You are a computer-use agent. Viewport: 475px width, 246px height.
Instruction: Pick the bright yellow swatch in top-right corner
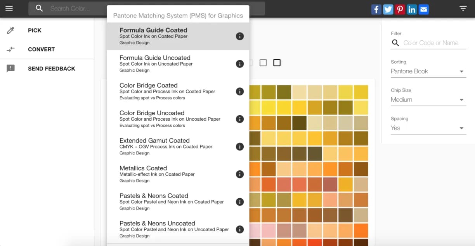coord(361,92)
